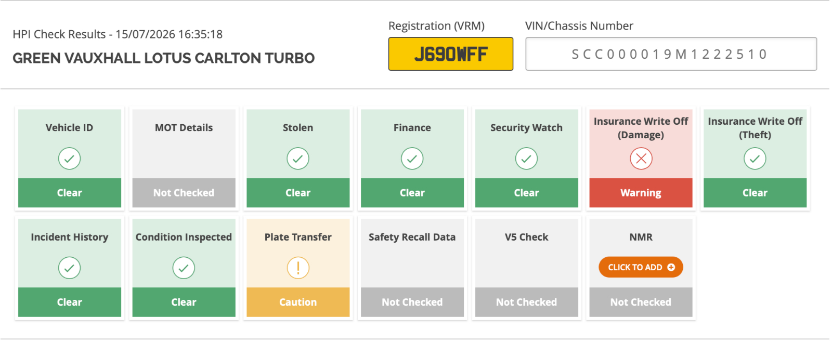Image resolution: width=832 pixels, height=341 pixels.
Task: Click the HPI Check Results date text
Action: click(118, 34)
